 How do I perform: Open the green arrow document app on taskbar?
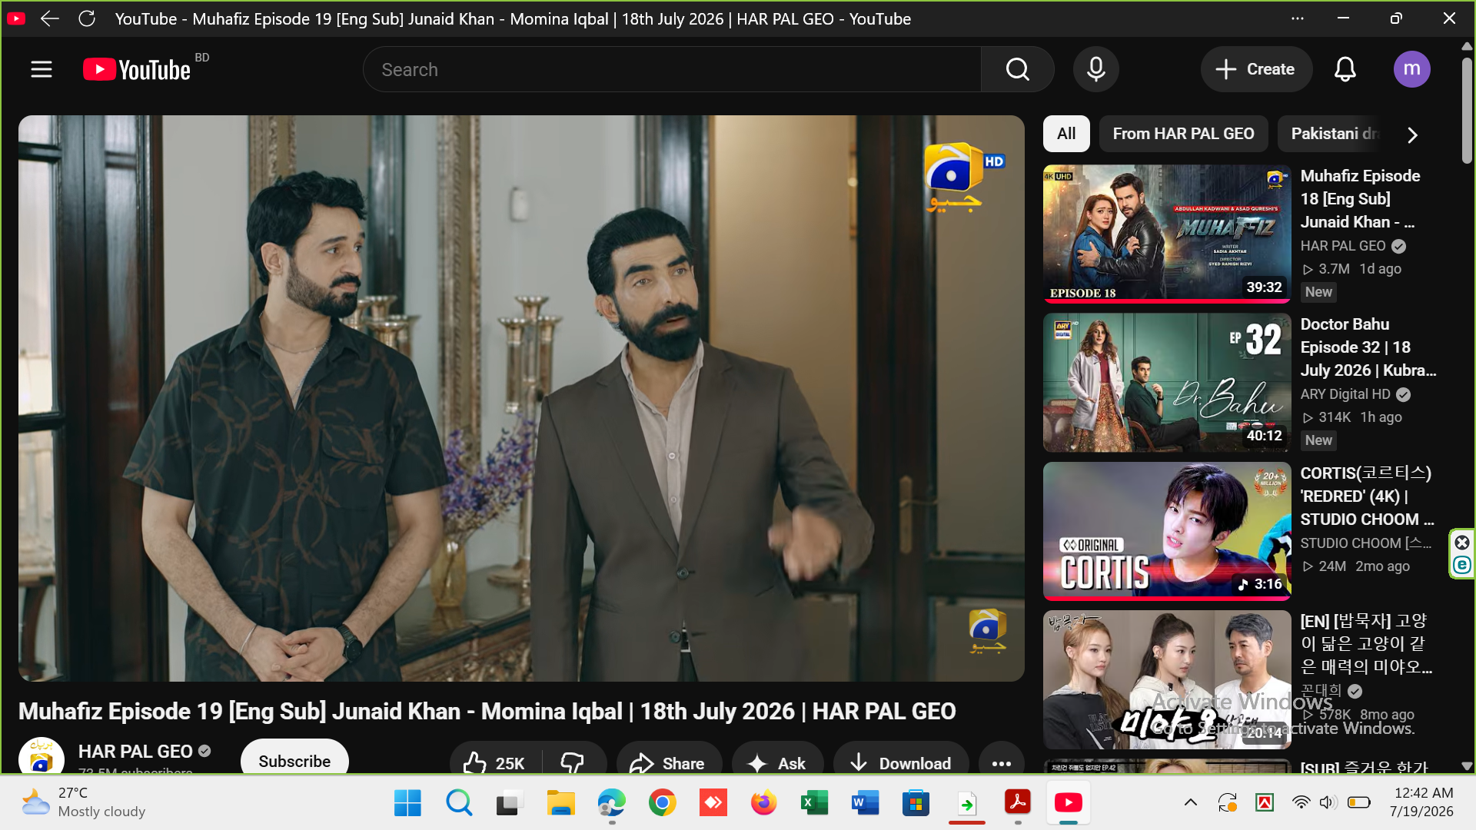tap(966, 803)
